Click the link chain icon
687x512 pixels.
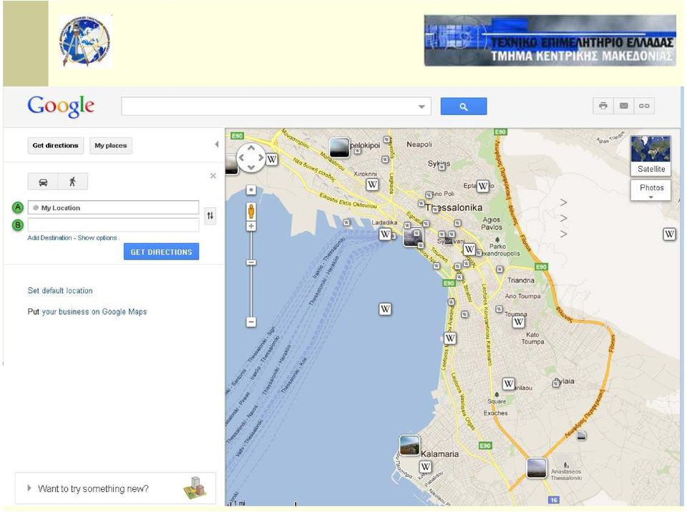point(644,106)
